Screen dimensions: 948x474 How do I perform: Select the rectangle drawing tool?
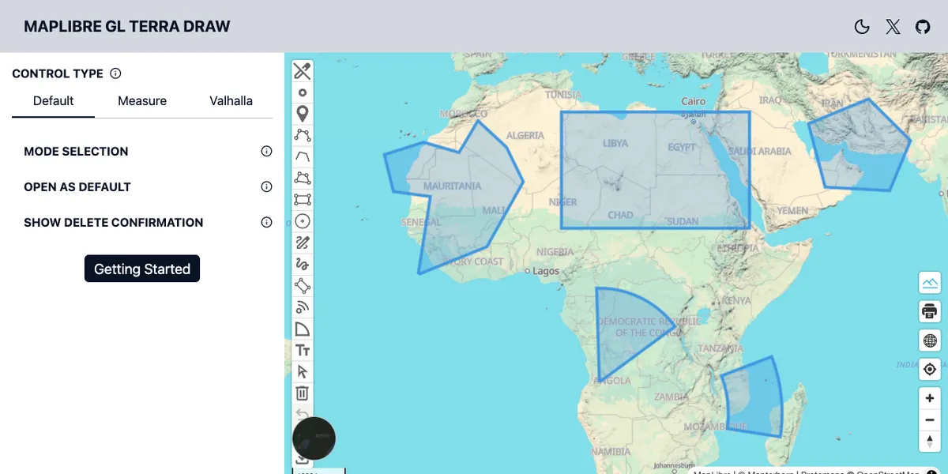pos(303,200)
